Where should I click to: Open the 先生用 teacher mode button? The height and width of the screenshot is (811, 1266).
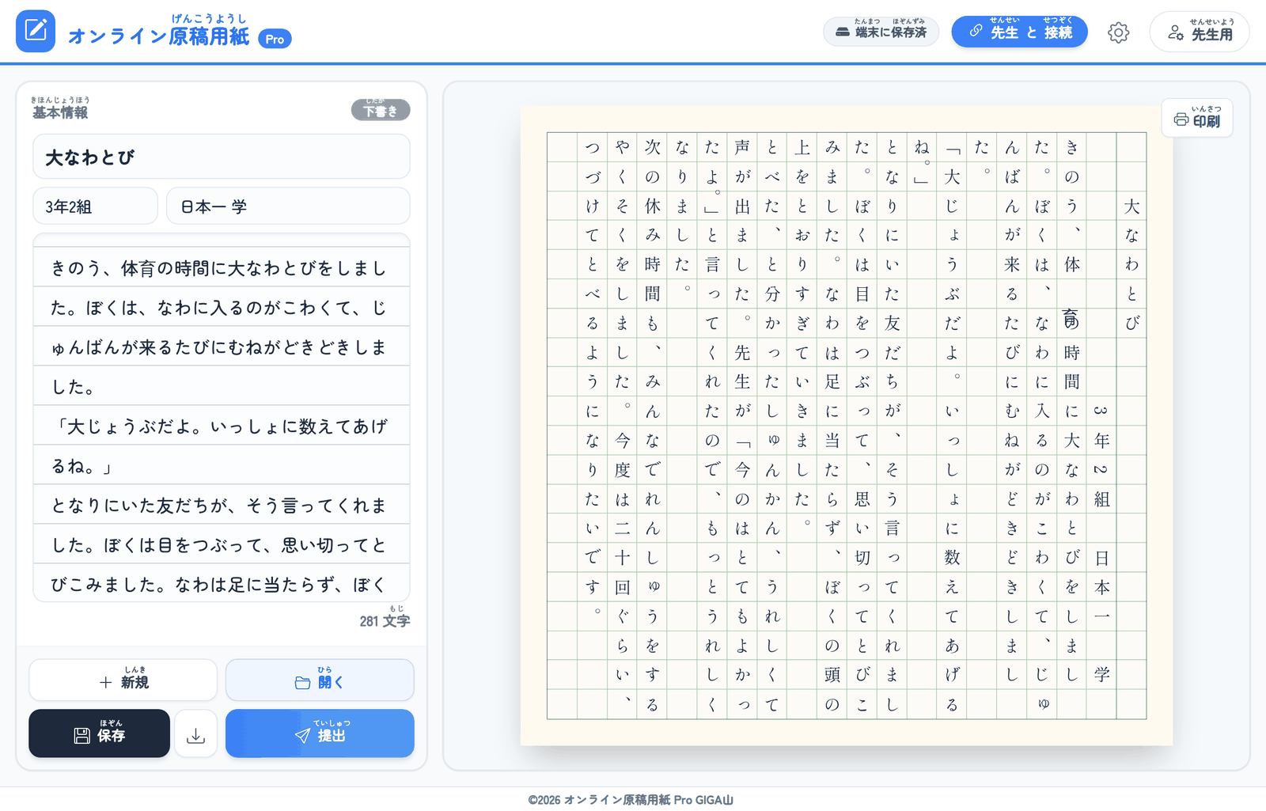tap(1200, 32)
